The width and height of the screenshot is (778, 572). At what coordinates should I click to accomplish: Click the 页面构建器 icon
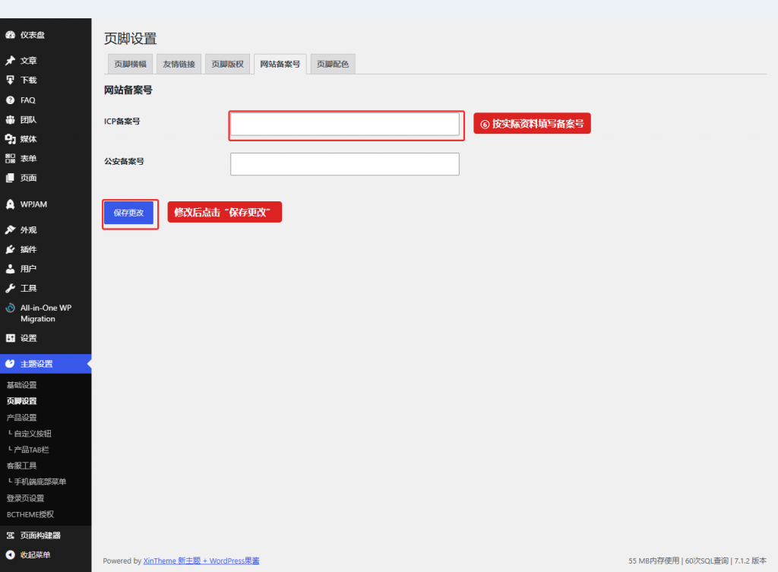(x=10, y=536)
